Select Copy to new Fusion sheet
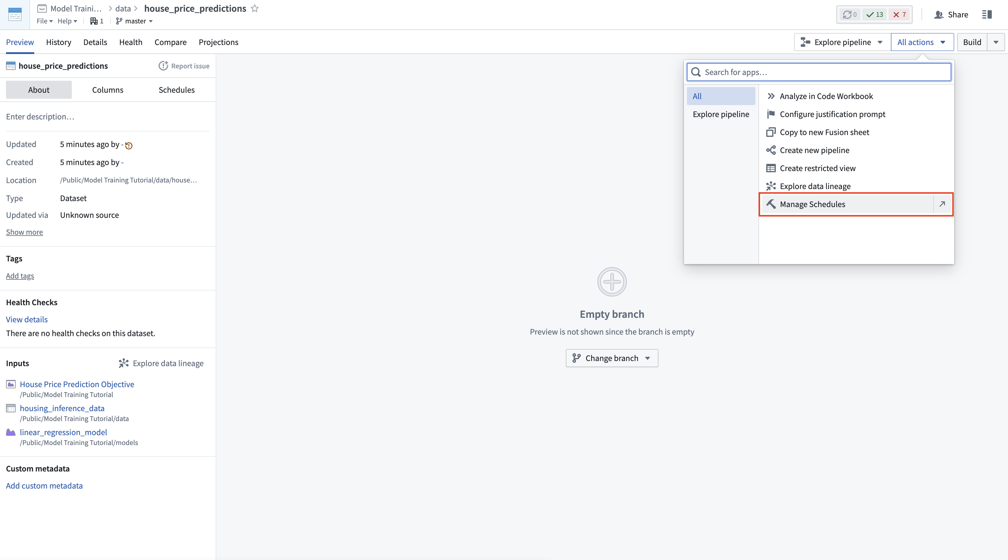Image resolution: width=1008 pixels, height=560 pixels. 856,132
